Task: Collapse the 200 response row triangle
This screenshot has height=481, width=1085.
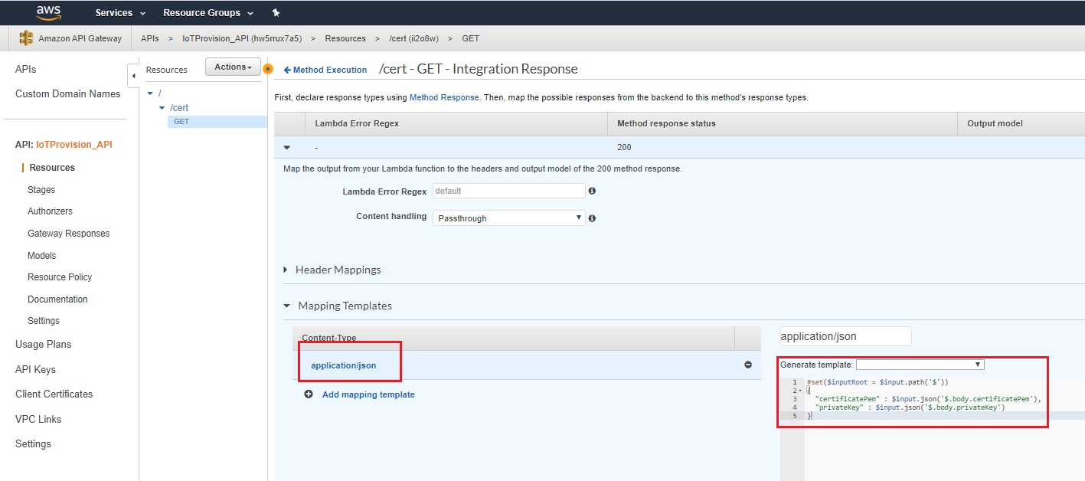Action: (287, 147)
